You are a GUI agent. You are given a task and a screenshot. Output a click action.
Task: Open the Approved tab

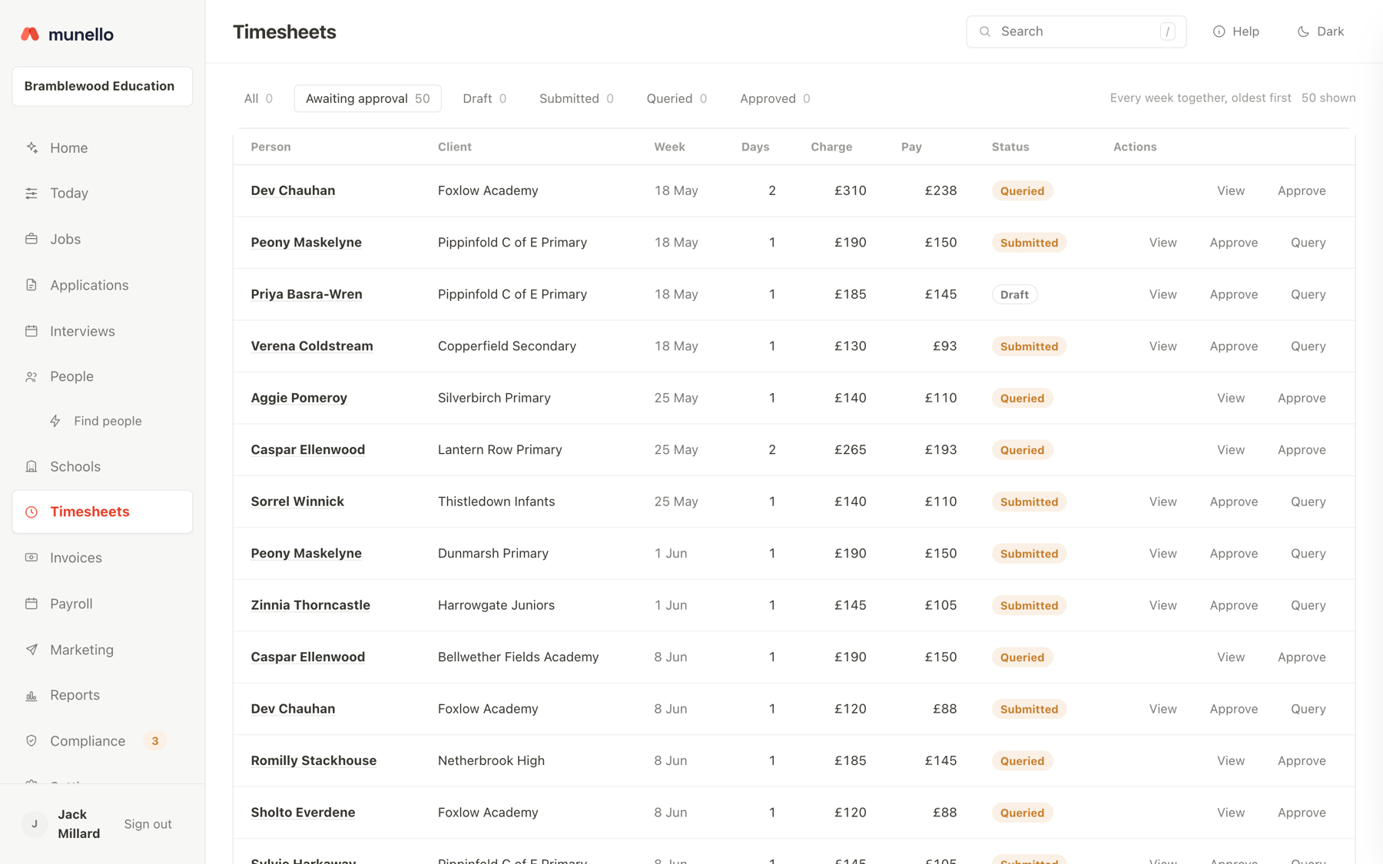point(774,98)
